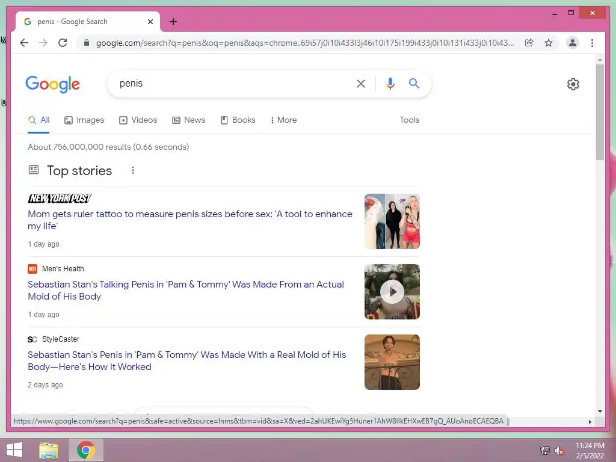The height and width of the screenshot is (462, 616).
Task: Open the taskbar clock and date
Action: (x=590, y=451)
